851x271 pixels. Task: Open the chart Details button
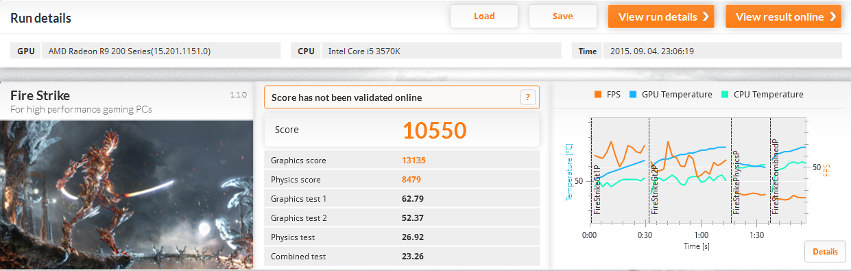tap(825, 252)
